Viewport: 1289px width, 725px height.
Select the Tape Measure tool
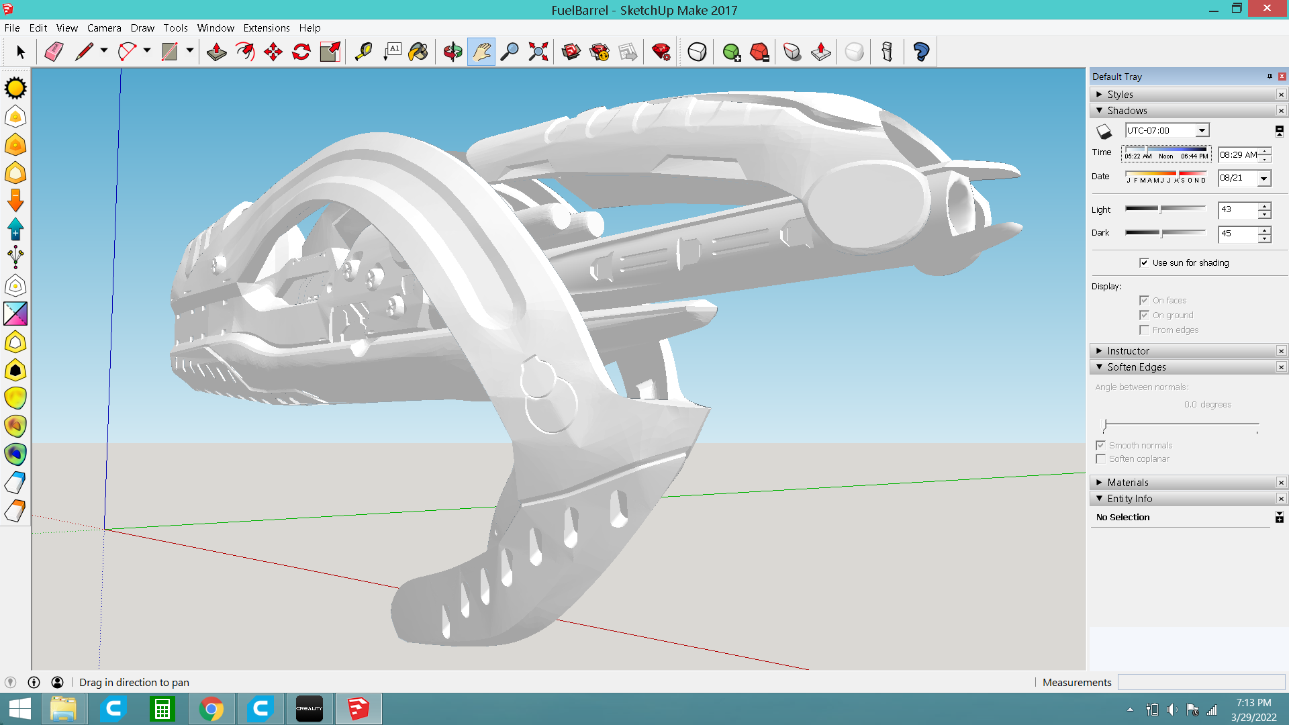[363, 52]
